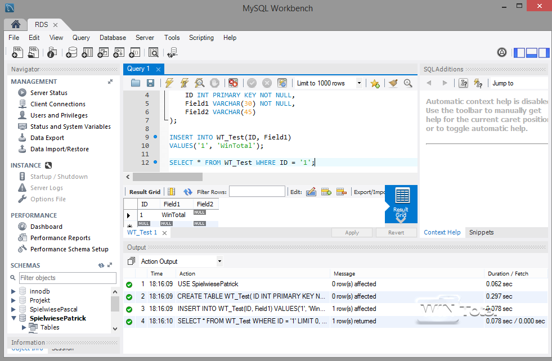The width and height of the screenshot is (552, 361).
Task: Open the Action Output dropdown
Action: [x=219, y=261]
